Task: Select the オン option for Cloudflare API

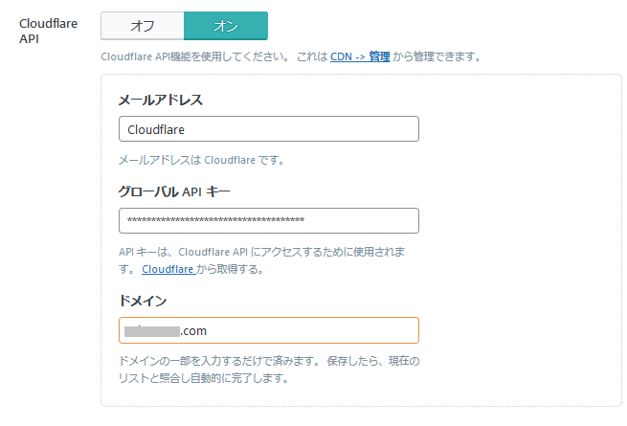Action: click(x=225, y=26)
